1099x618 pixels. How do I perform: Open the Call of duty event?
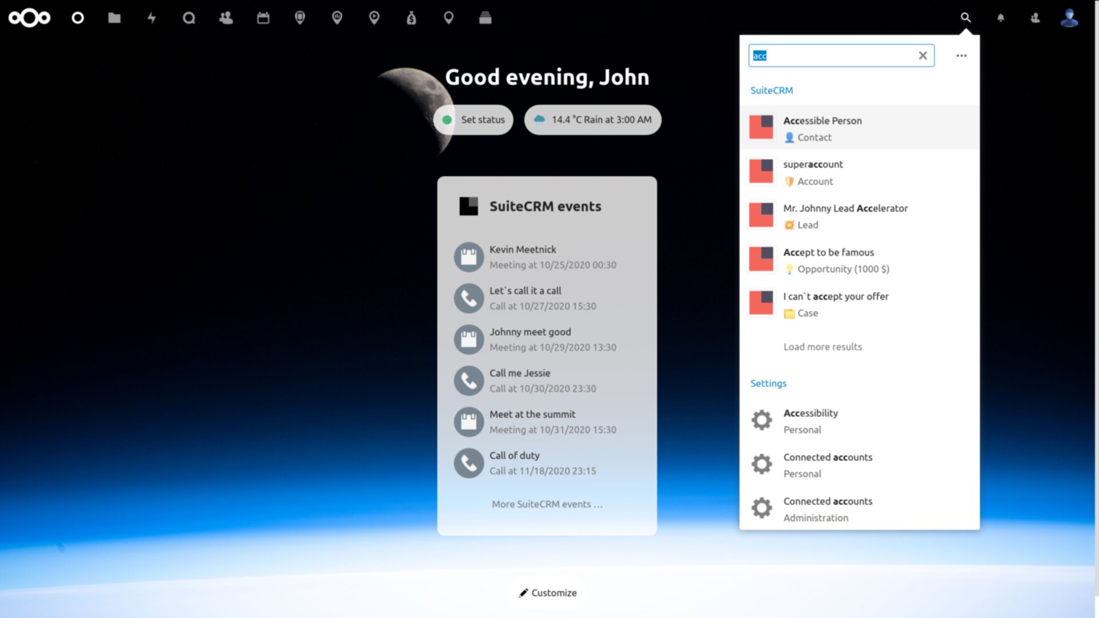[547, 463]
